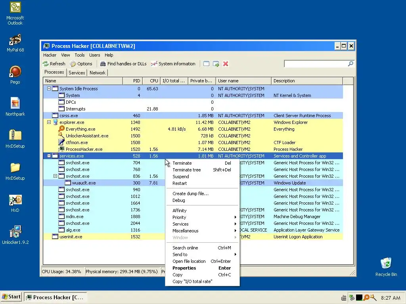Choose Search online
Image resolution: width=406 pixels, height=304 pixels.
tap(202, 248)
